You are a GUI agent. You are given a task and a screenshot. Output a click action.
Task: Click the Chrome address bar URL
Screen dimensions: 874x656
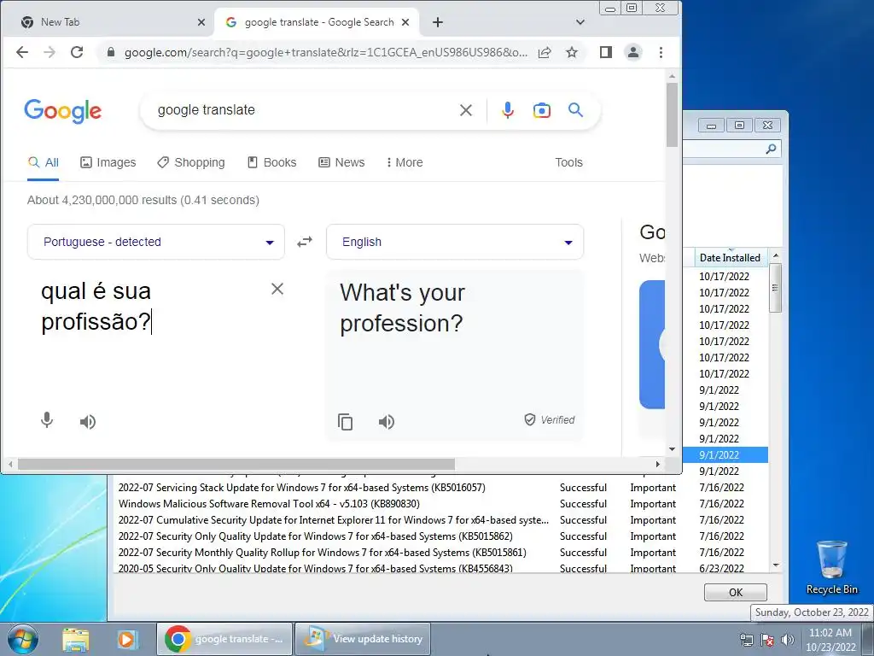click(325, 52)
